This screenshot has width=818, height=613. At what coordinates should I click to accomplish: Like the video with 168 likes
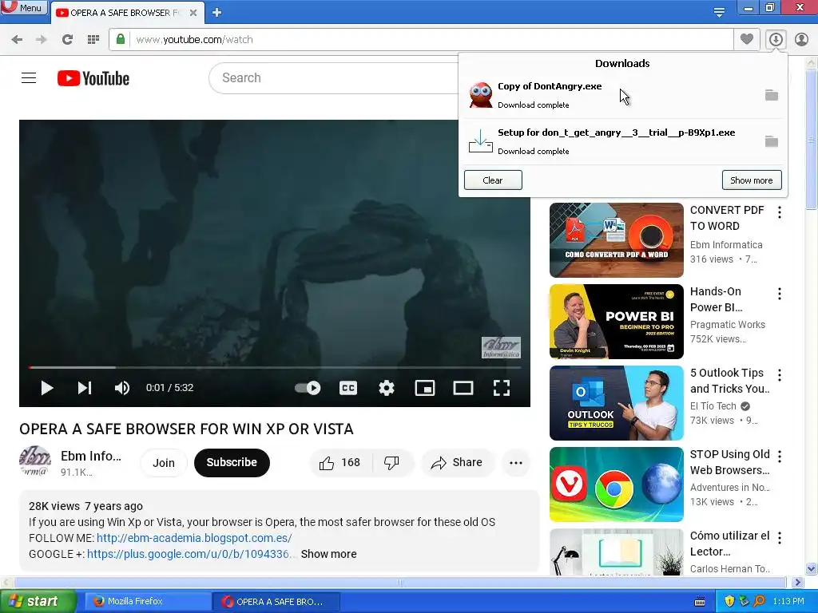pyautogui.click(x=340, y=463)
